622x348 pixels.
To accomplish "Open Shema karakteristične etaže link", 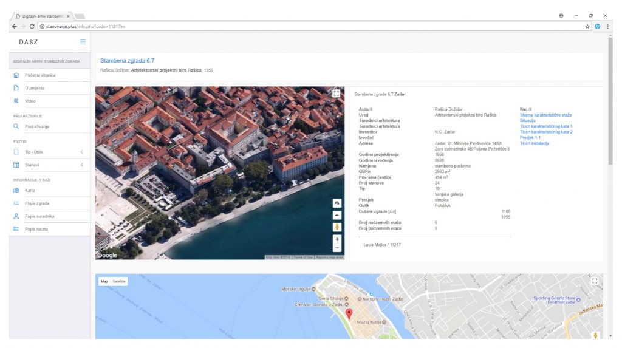I will click(x=545, y=115).
